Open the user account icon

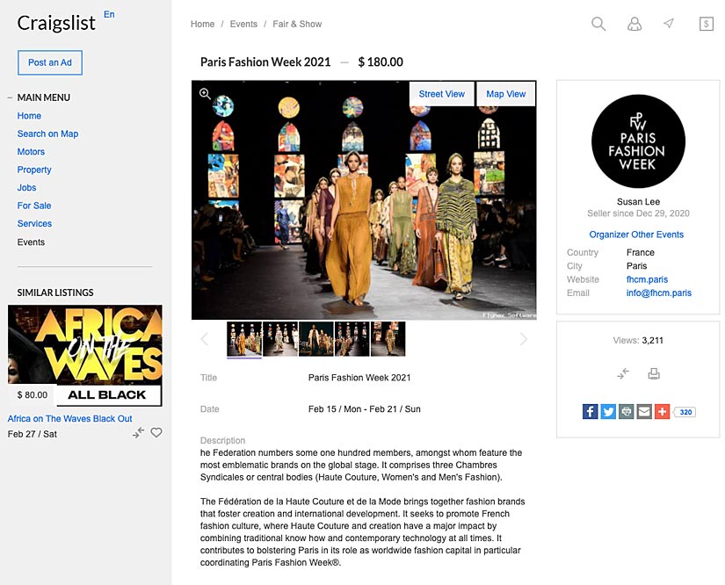(634, 24)
